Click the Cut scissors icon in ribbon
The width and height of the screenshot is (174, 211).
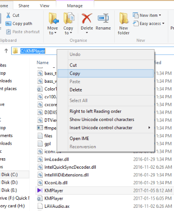tap(8, 15)
